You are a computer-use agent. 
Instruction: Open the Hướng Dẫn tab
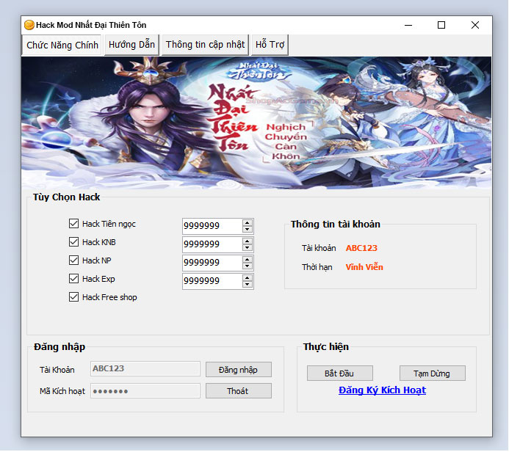(x=131, y=45)
